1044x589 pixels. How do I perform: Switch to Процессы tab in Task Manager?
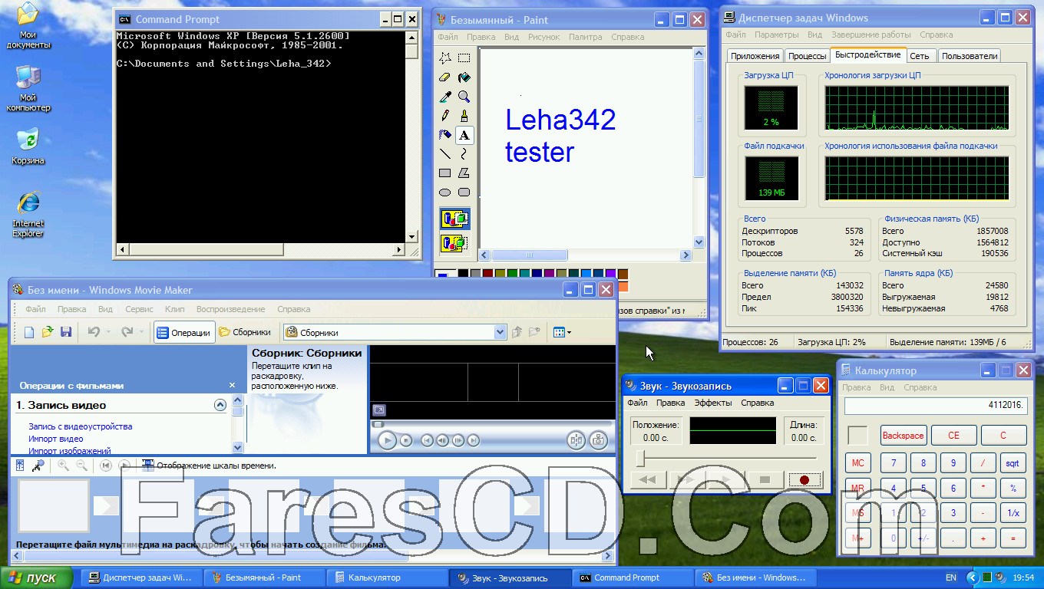808,56
